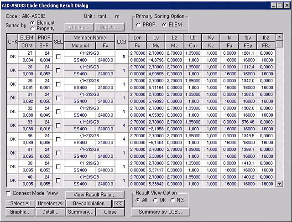Click the table vertical scrollbar thumb
This screenshot has height=222, width=292.
[280, 44]
